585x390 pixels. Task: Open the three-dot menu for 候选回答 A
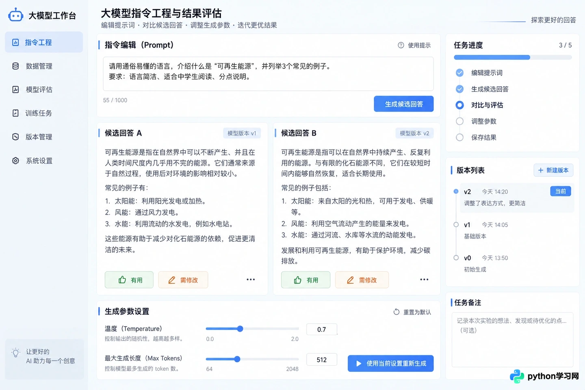pyautogui.click(x=251, y=279)
